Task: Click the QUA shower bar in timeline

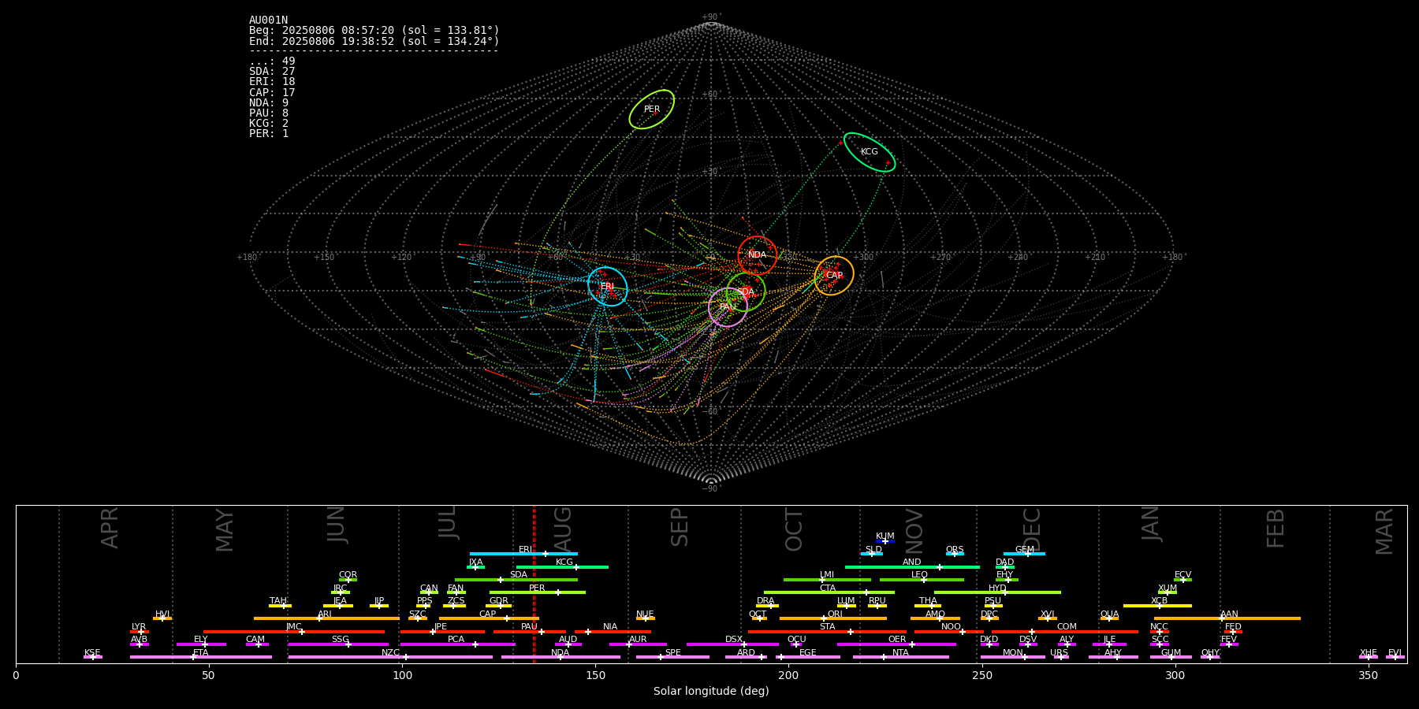Action: 1109,618
